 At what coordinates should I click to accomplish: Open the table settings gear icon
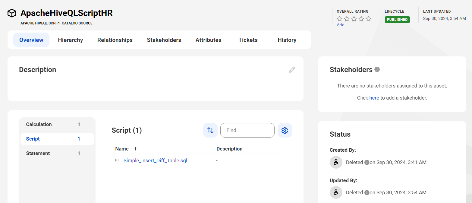click(285, 130)
